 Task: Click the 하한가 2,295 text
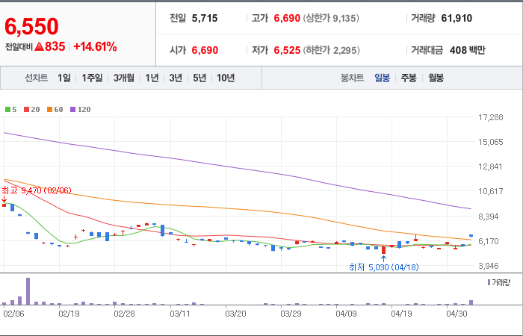pos(331,50)
